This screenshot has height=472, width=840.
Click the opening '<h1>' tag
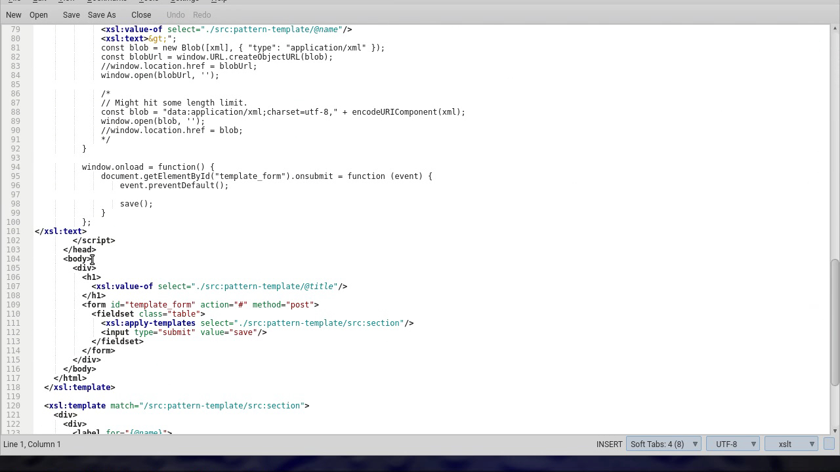click(x=91, y=277)
